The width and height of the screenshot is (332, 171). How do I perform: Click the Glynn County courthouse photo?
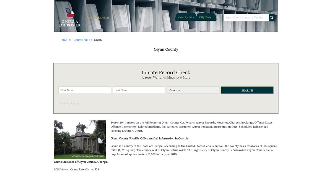(80, 140)
